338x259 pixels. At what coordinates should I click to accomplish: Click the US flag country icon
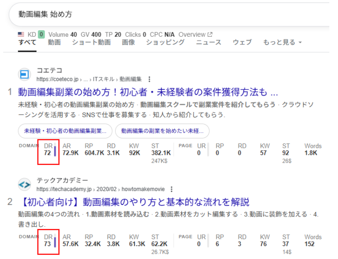click(x=21, y=35)
